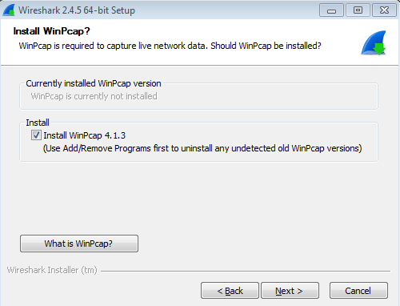This screenshot has height=306, width=400.
Task: Minimize the Wireshark Setup window
Action: pos(331,10)
